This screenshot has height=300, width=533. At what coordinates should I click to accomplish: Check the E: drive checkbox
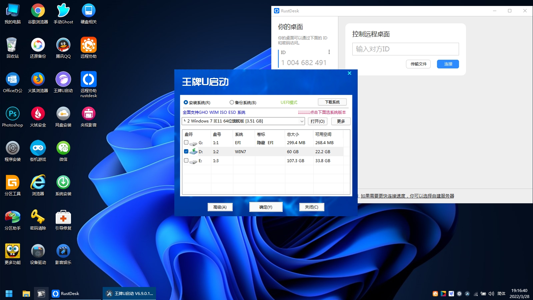coord(186,161)
